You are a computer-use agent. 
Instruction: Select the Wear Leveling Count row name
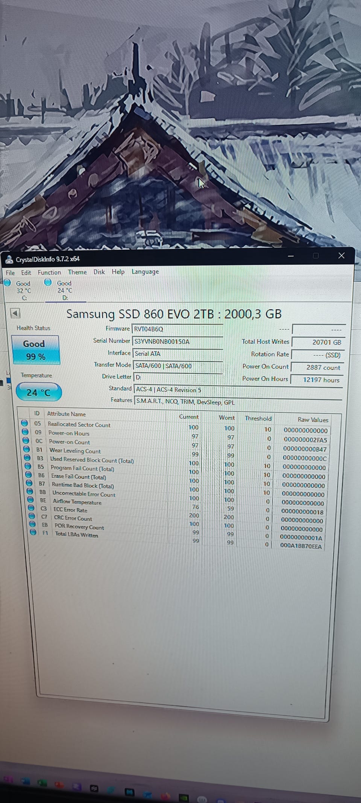[75, 451]
